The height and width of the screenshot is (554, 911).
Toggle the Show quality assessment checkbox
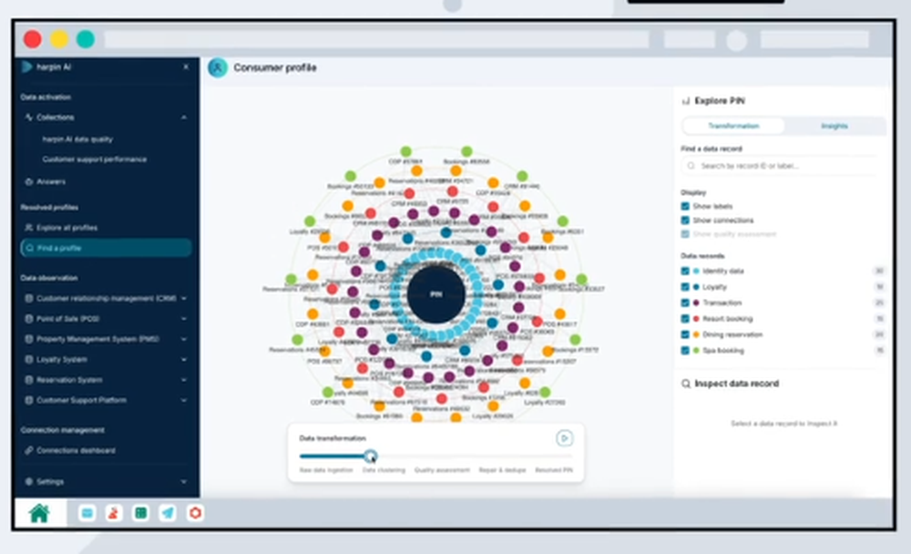[x=685, y=234]
